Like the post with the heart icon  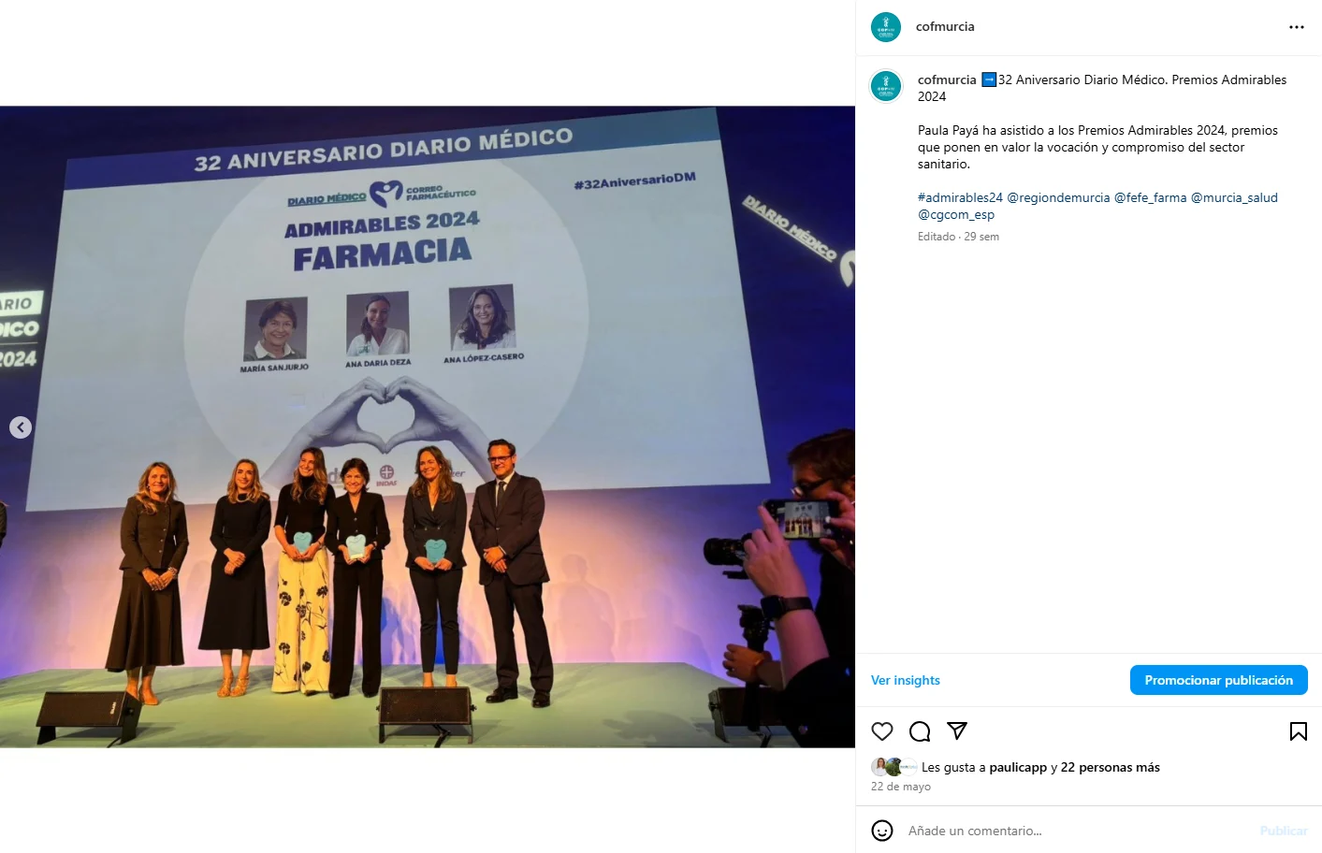point(882,731)
